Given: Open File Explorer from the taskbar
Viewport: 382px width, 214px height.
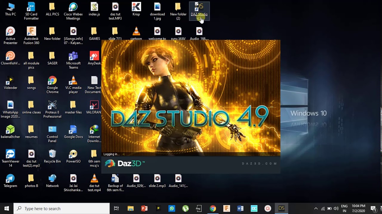Looking at the screenshot, I should 130,208.
